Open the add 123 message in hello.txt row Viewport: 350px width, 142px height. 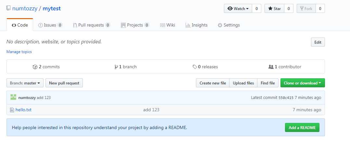(151, 110)
